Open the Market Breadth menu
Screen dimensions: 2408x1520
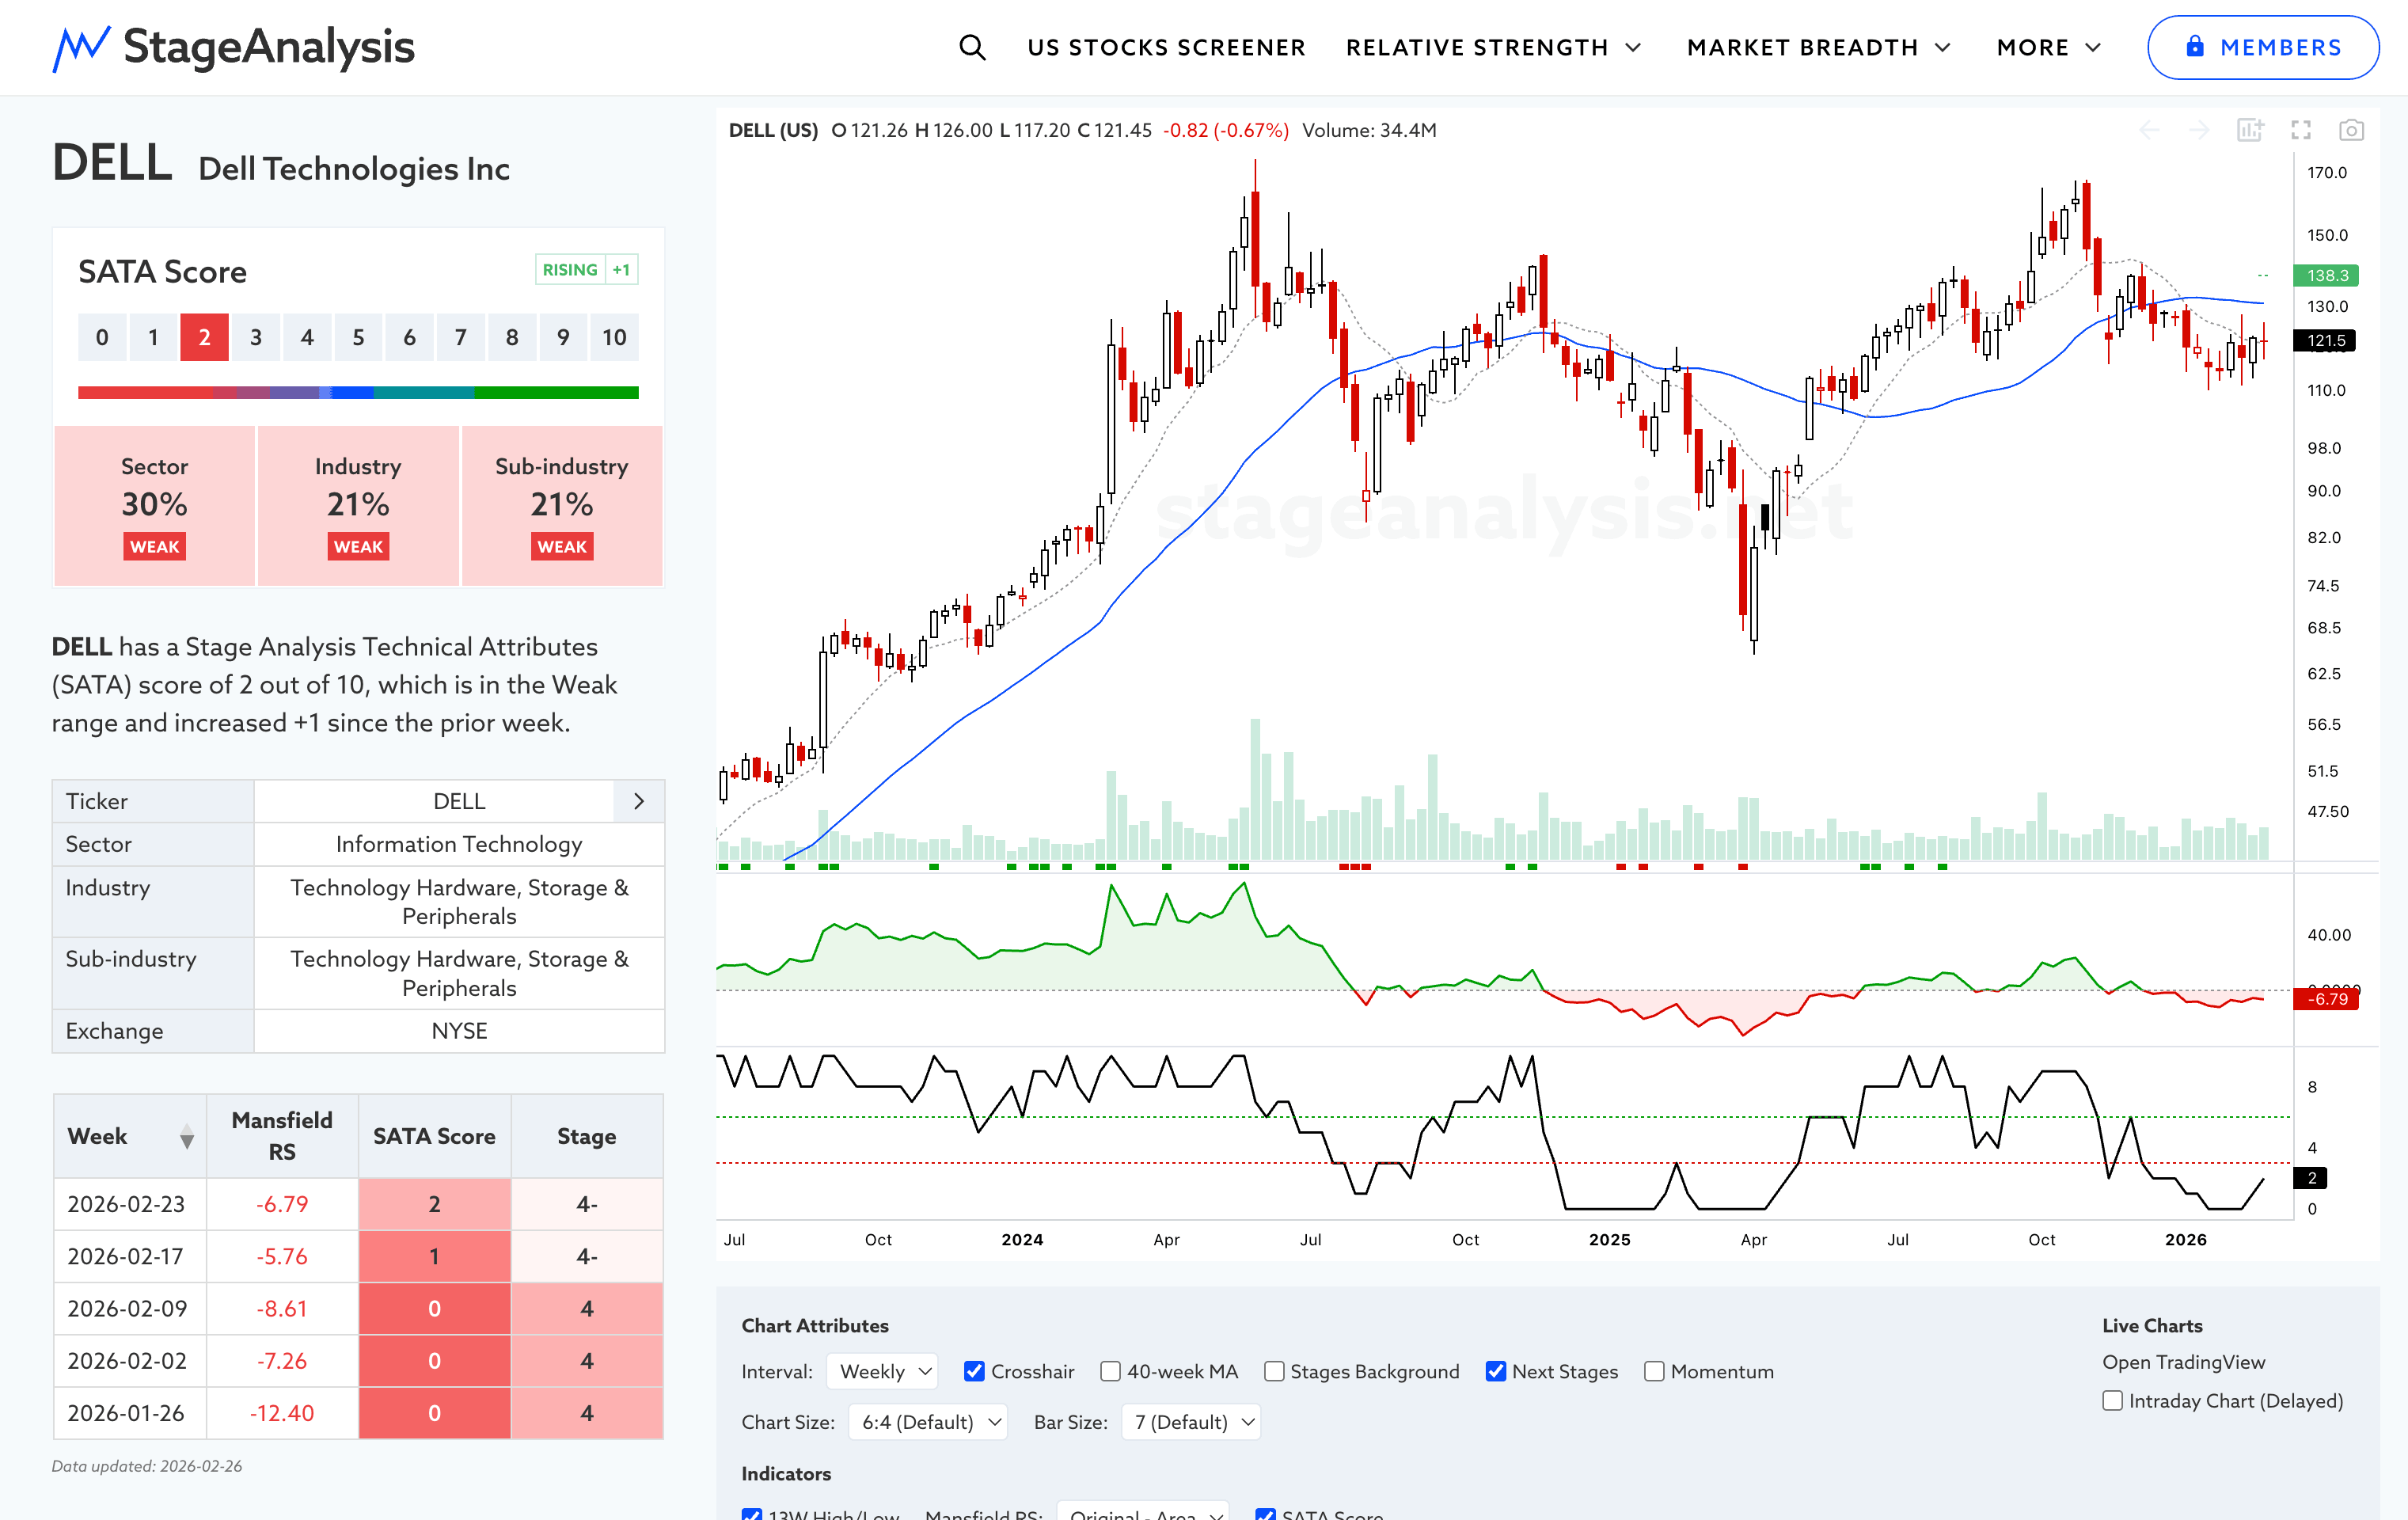(x=1817, y=47)
